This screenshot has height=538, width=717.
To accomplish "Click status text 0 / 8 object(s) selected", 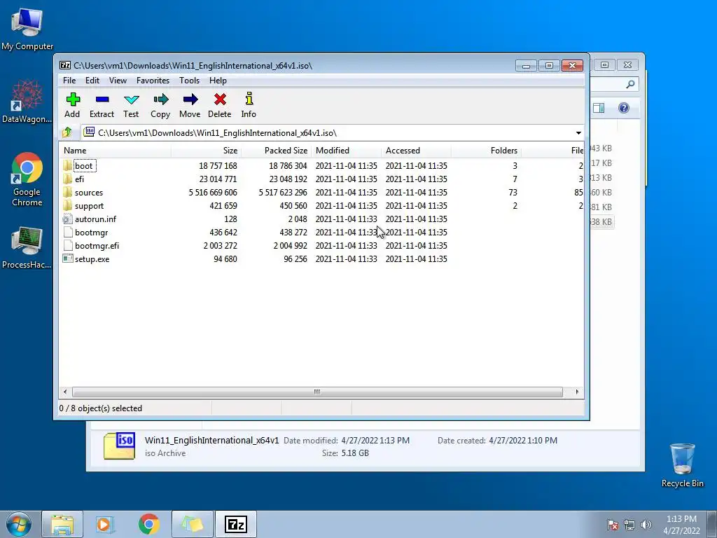I will click(101, 408).
